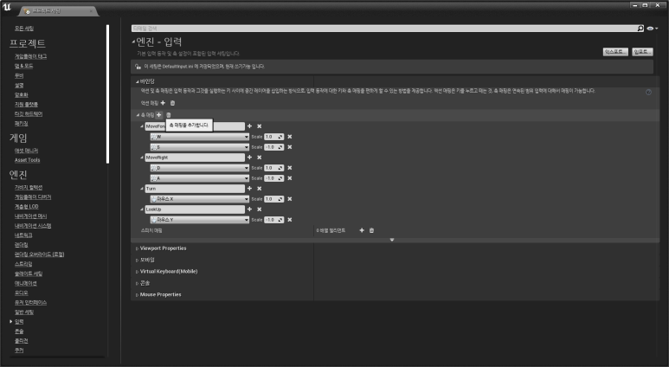Remove the 마우스 Y binding
The image size is (669, 367).
(290, 220)
